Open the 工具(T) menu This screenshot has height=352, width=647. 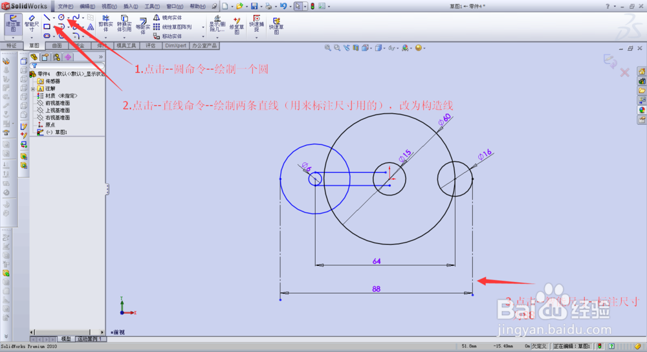(x=152, y=6)
